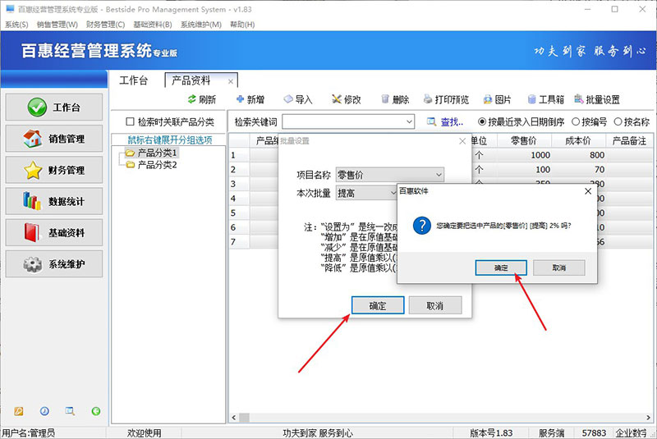Select the 产品分类1 folder
Image resolution: width=657 pixels, height=439 pixels.
coord(152,153)
